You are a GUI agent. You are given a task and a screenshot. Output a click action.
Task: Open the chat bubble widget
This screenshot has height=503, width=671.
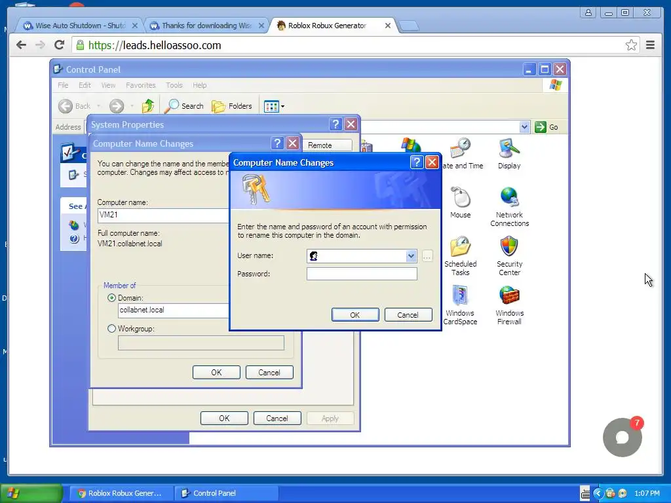point(623,437)
